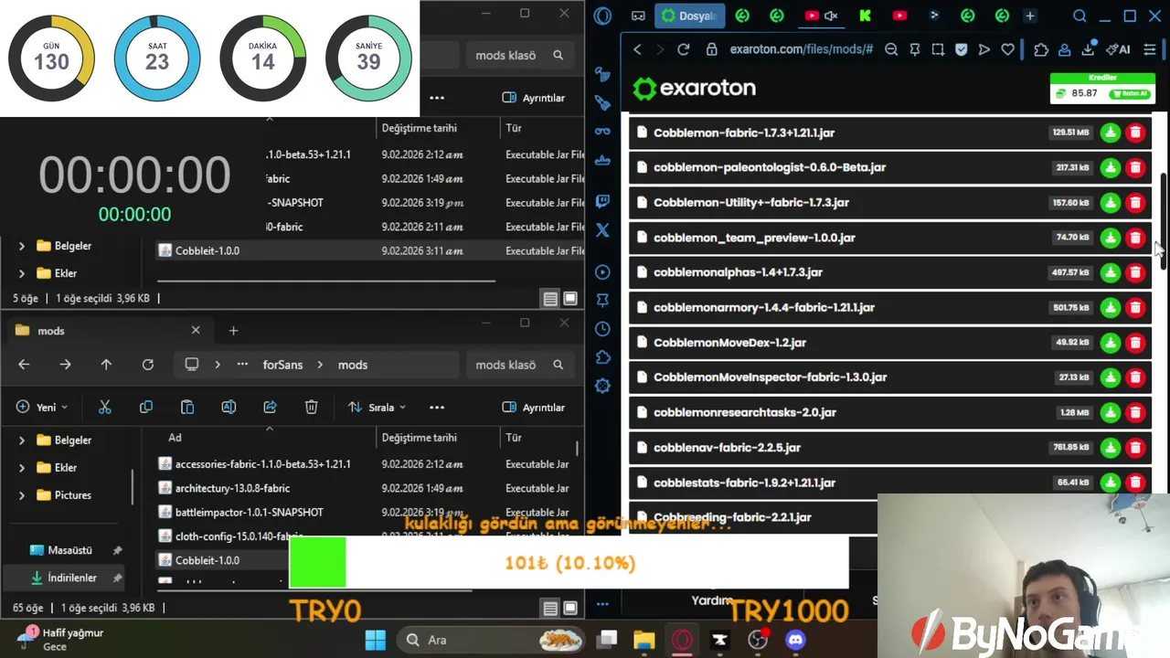Download Cobblemon-Utility+-fabric-1.7.3.jar
Image resolution: width=1170 pixels, height=658 pixels.
(1110, 202)
